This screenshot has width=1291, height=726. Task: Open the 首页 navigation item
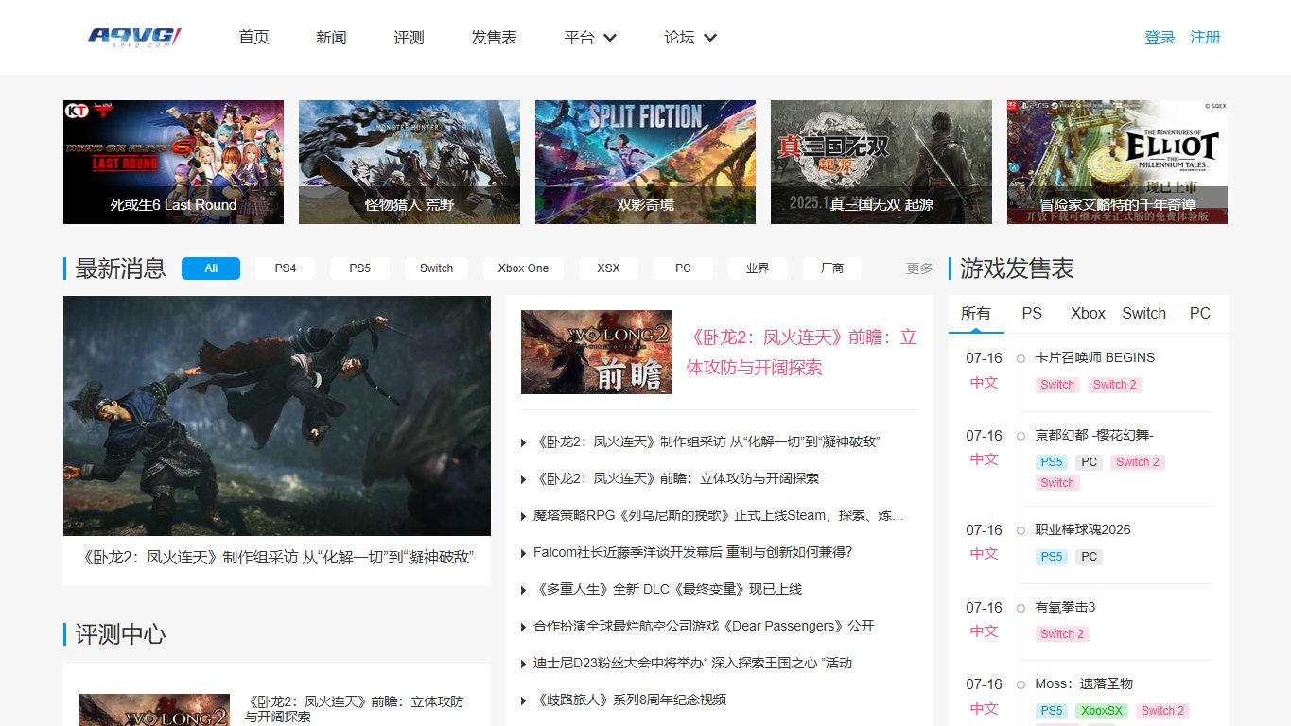[253, 38]
